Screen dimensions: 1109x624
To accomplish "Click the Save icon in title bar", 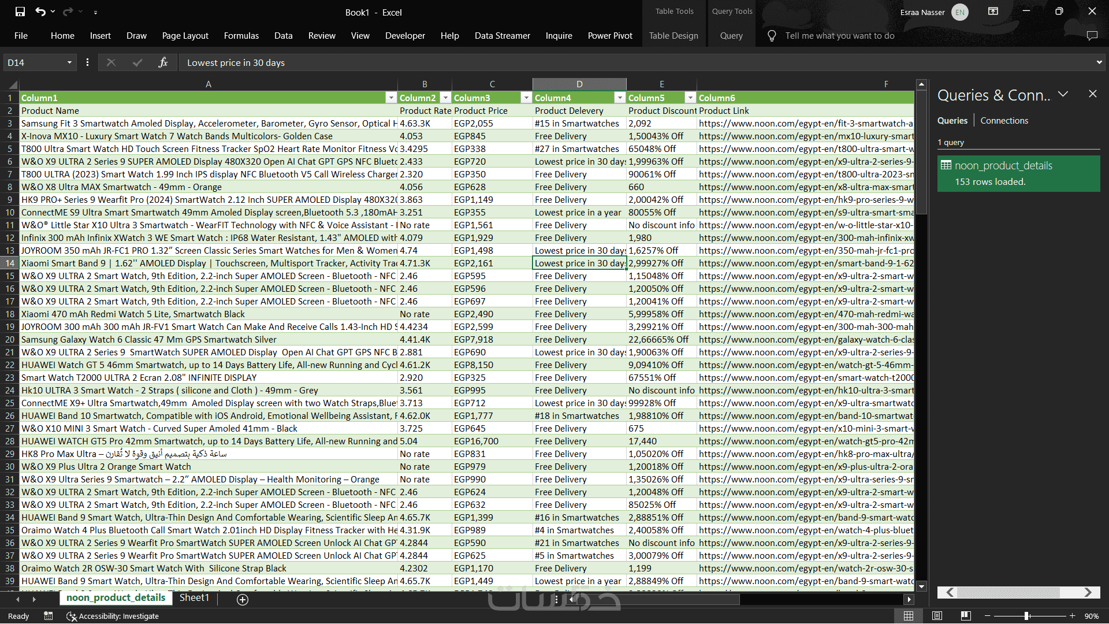I will pos(20,12).
